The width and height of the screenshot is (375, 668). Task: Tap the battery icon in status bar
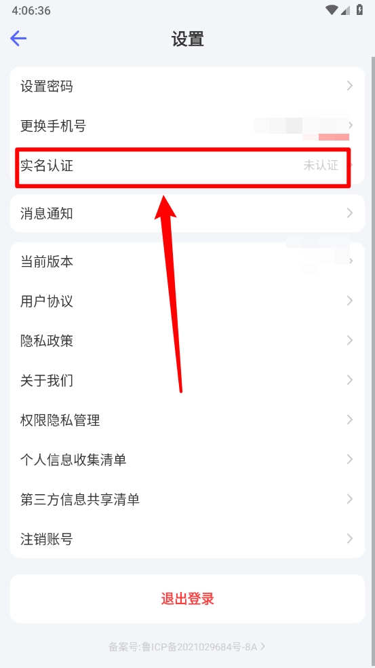(360, 10)
